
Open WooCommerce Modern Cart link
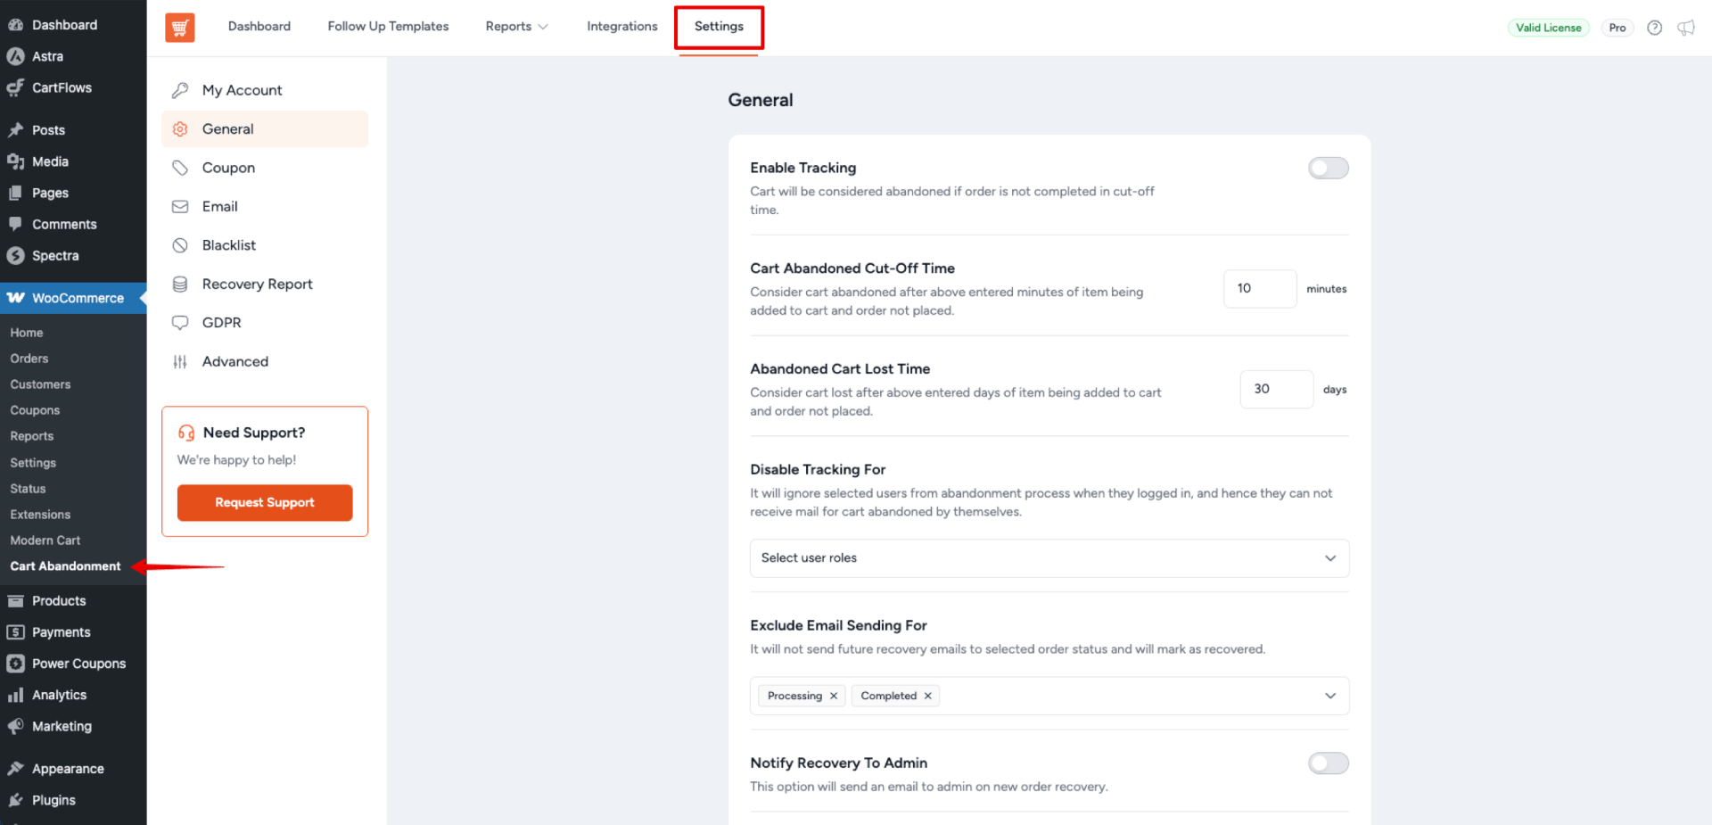45,540
